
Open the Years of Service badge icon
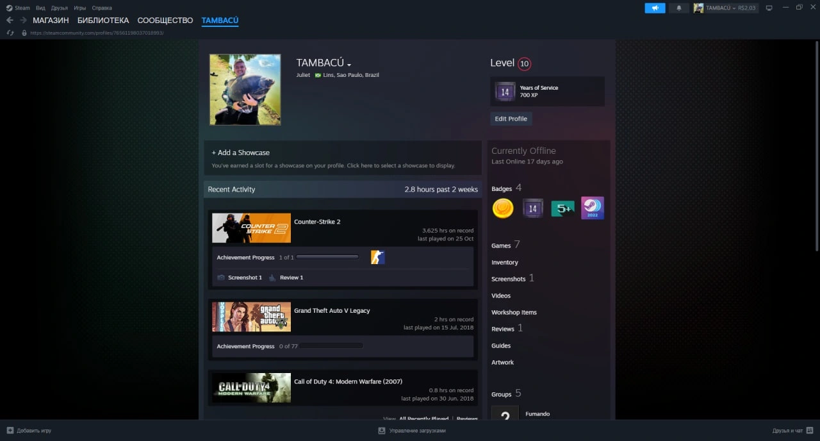[x=505, y=92]
